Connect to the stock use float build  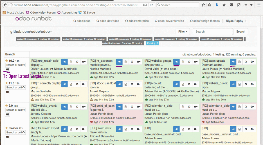click(x=119, y=84)
